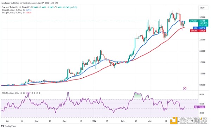The height and width of the screenshot is (128, 211).
Task: Click the Oct label on time axis
Action: 8,121
